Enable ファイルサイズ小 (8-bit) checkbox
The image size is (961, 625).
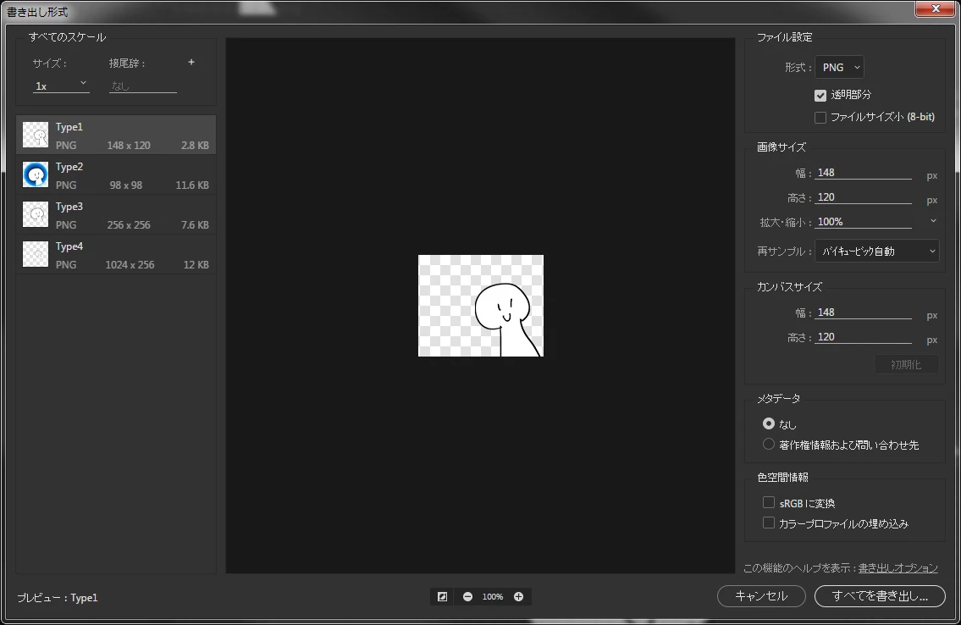(820, 117)
